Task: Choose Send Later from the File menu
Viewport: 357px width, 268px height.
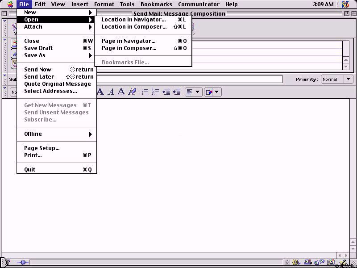Action: pyautogui.click(x=57, y=76)
